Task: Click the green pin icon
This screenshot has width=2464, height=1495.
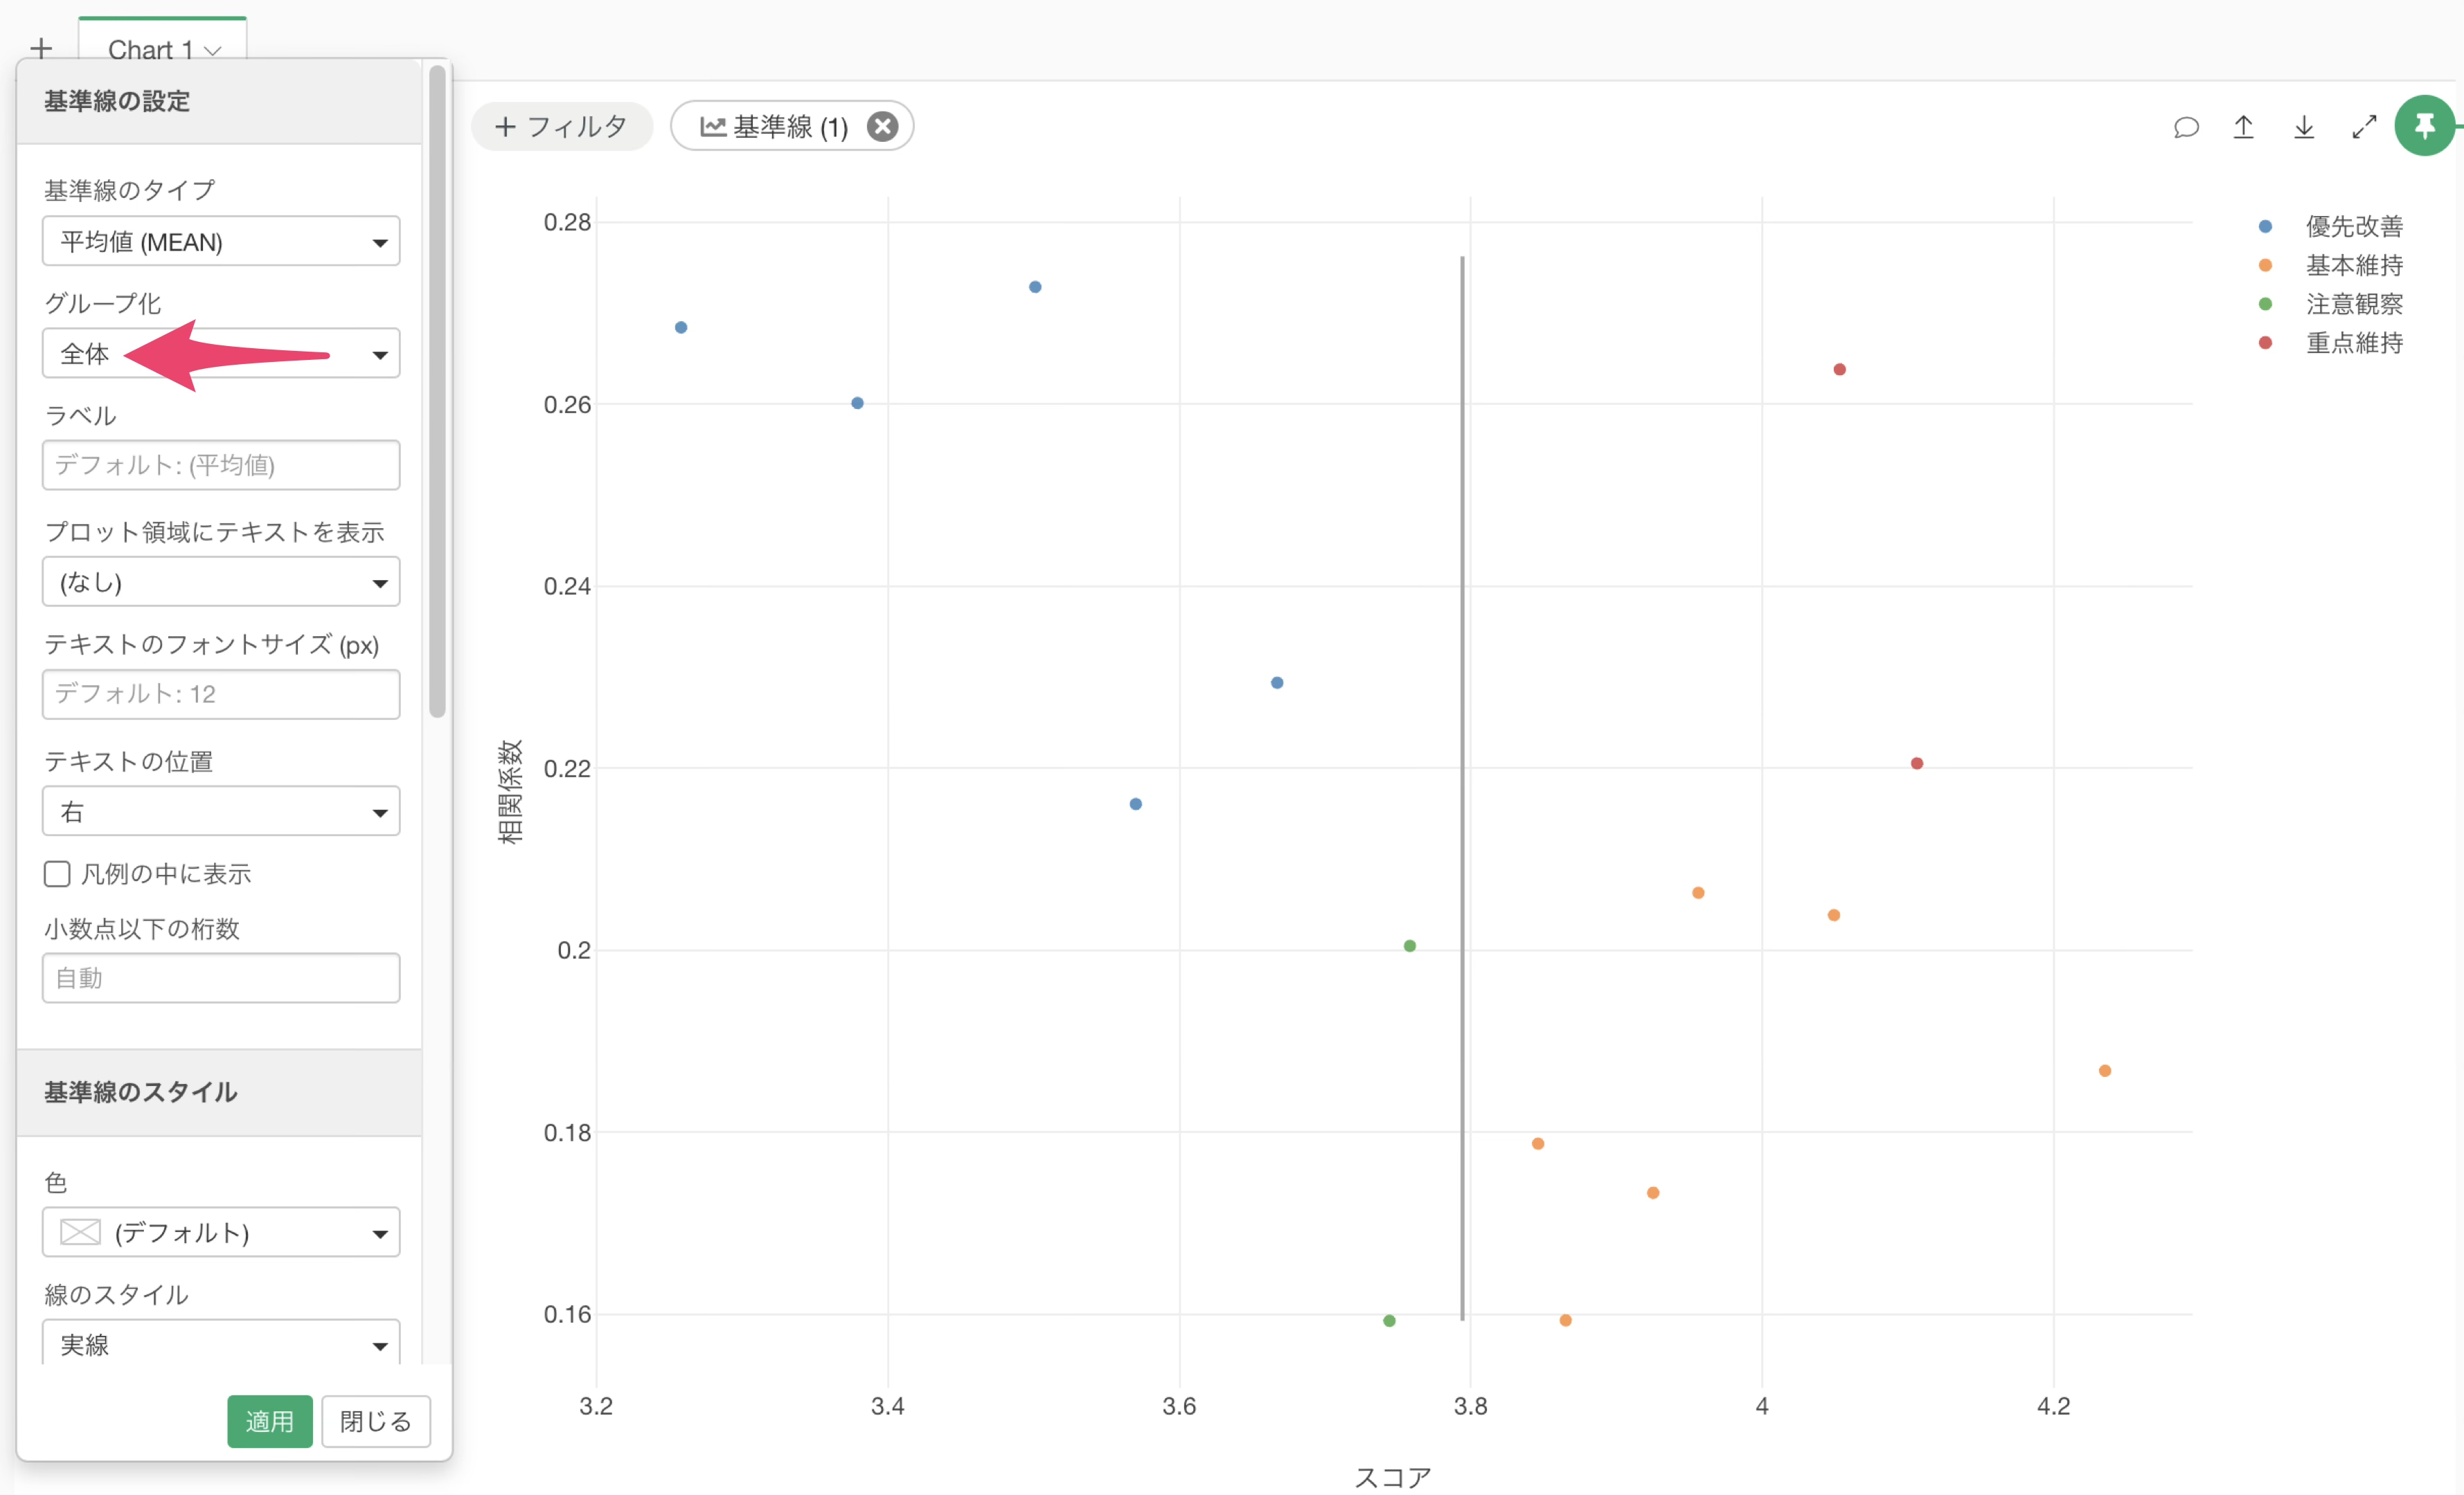Action: coord(2424,126)
